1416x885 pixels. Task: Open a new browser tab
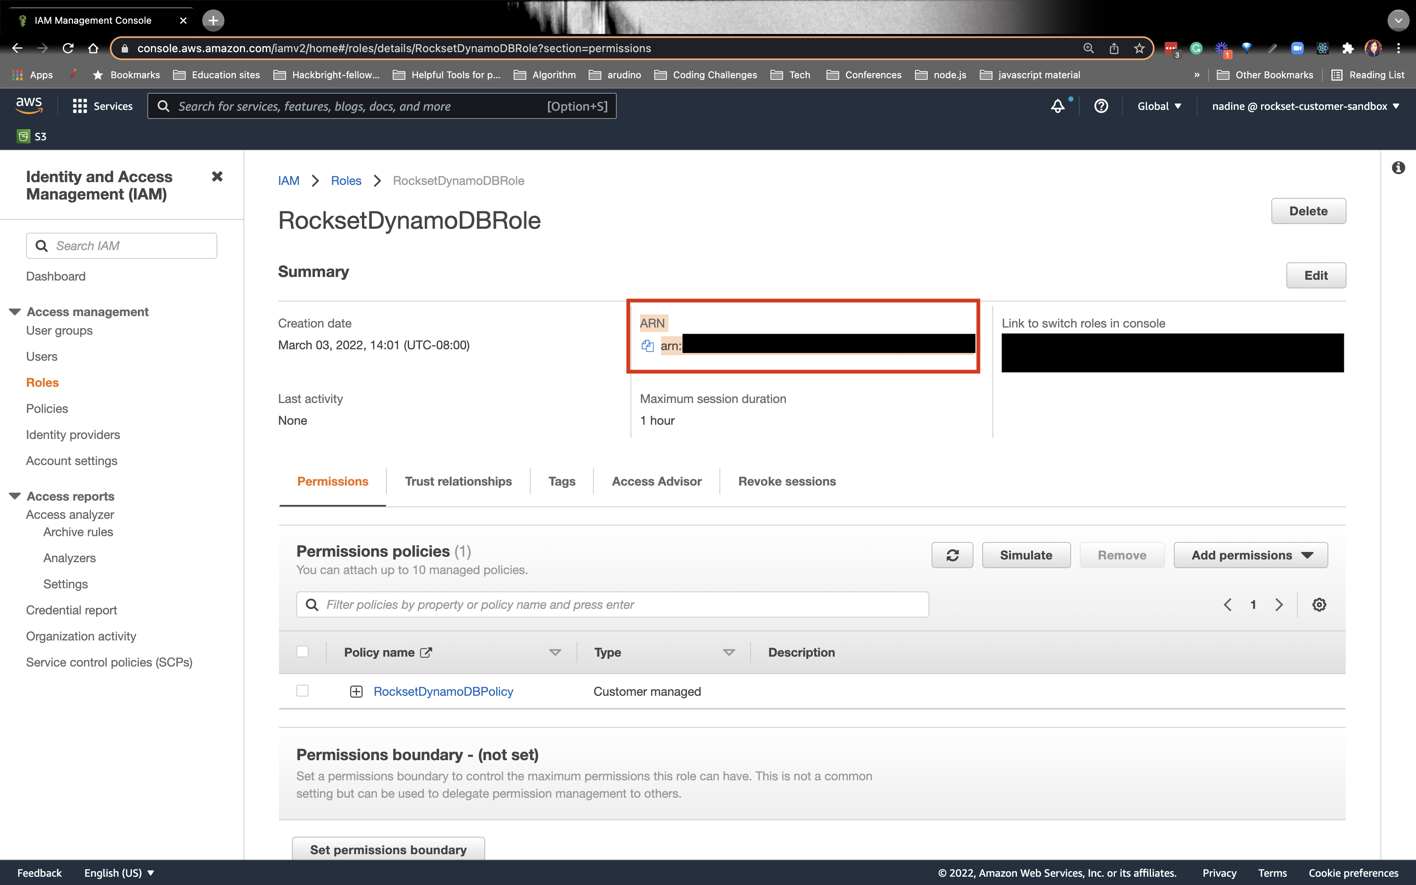(x=213, y=21)
